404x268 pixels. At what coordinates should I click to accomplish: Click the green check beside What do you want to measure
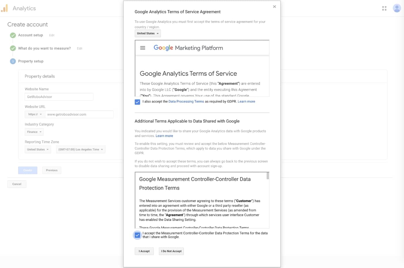click(x=13, y=48)
